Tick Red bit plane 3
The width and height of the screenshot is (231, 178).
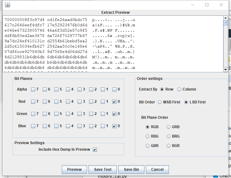click(79, 102)
